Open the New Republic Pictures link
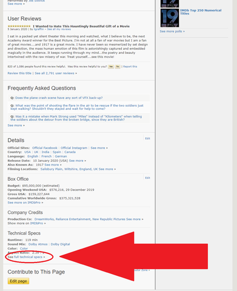 (108, 219)
